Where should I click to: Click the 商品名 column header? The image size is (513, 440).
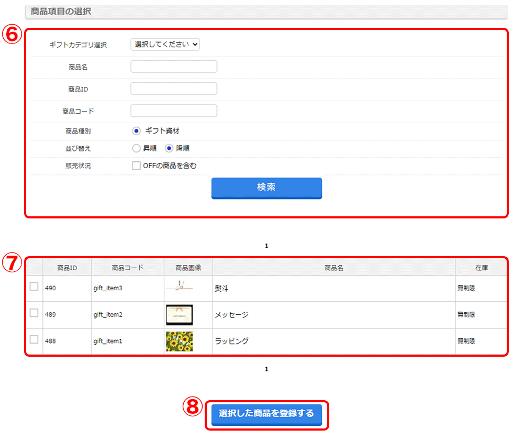[333, 268]
